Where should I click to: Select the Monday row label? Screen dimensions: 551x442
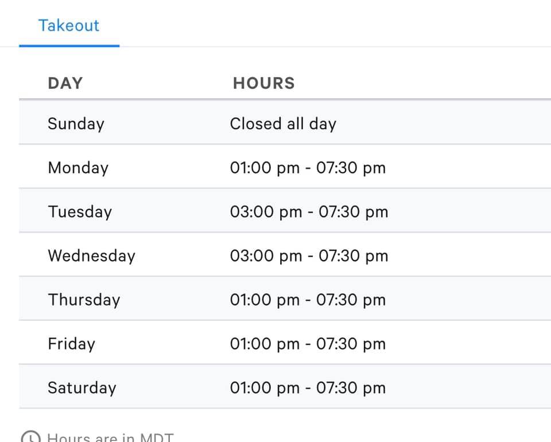point(78,168)
